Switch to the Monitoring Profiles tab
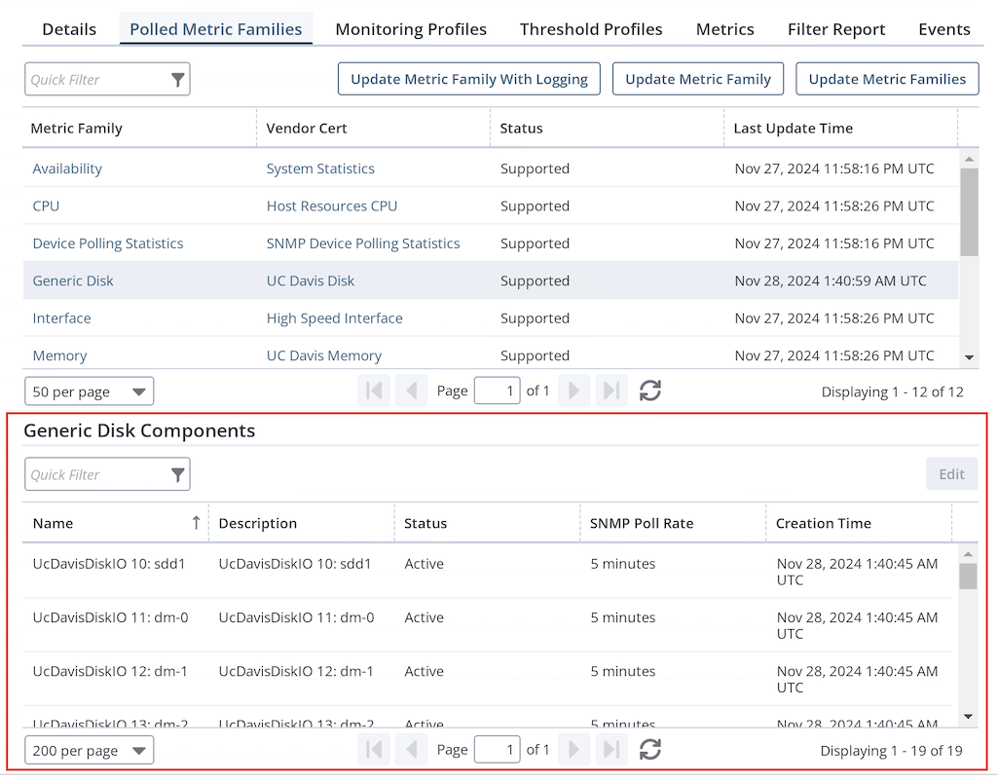 (411, 29)
